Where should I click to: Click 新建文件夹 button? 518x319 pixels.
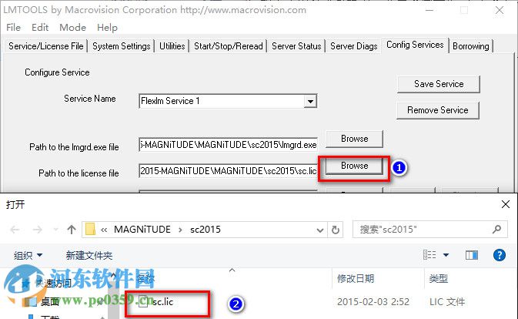tap(89, 255)
